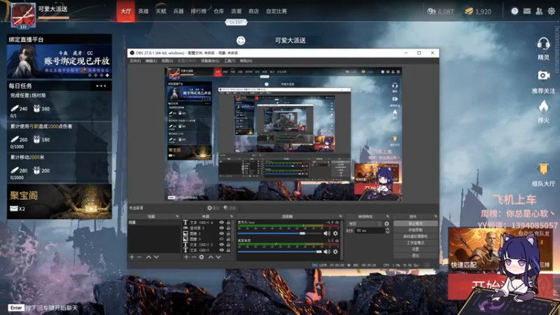560x315 pixels.
Task: Enable 工作室模式 in OBS controls
Action: 415,243
